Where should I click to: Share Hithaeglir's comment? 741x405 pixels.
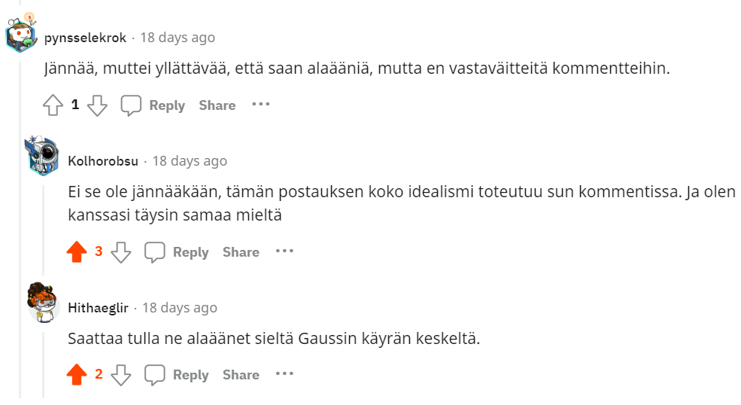click(241, 375)
